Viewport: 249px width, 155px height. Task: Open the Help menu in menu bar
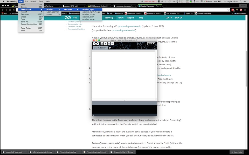(48, 1)
